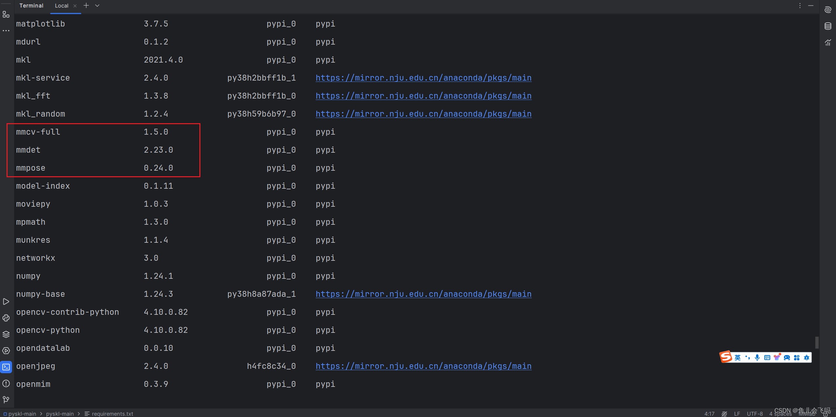The image size is (836, 417).
Task: Start a new terminal with the plus icon
Action: pyautogui.click(x=86, y=5)
